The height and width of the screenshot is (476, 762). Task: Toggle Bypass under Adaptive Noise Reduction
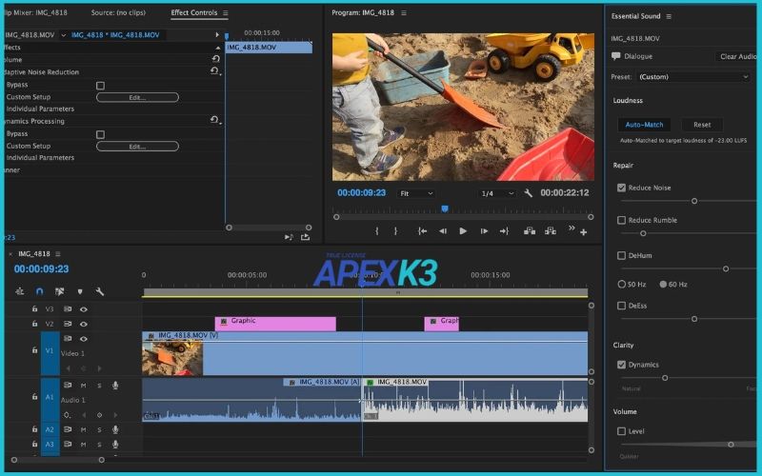click(x=100, y=85)
